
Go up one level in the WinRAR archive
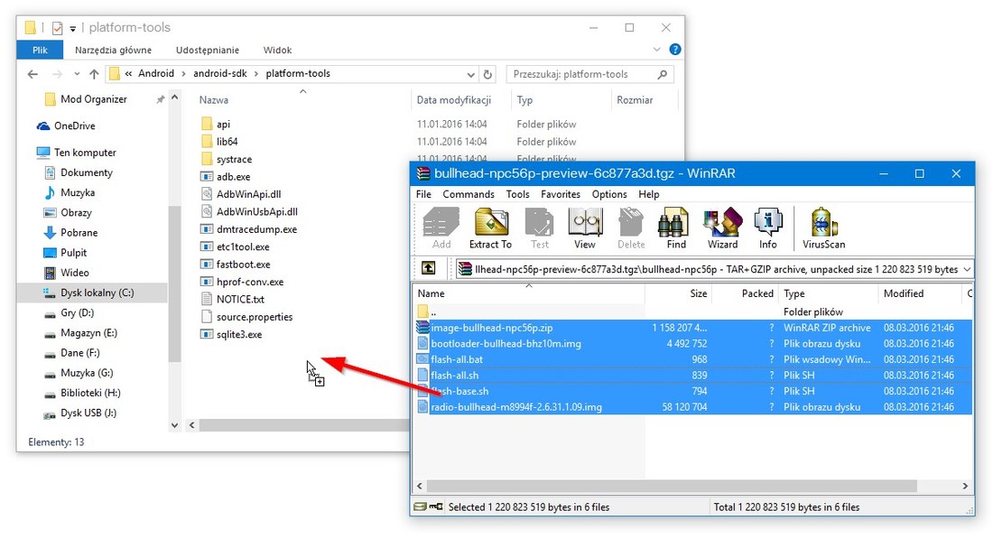(429, 268)
